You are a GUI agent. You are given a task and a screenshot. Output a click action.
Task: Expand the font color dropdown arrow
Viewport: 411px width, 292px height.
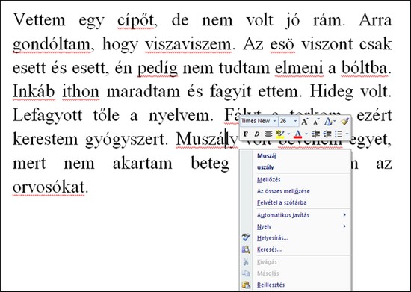click(306, 134)
